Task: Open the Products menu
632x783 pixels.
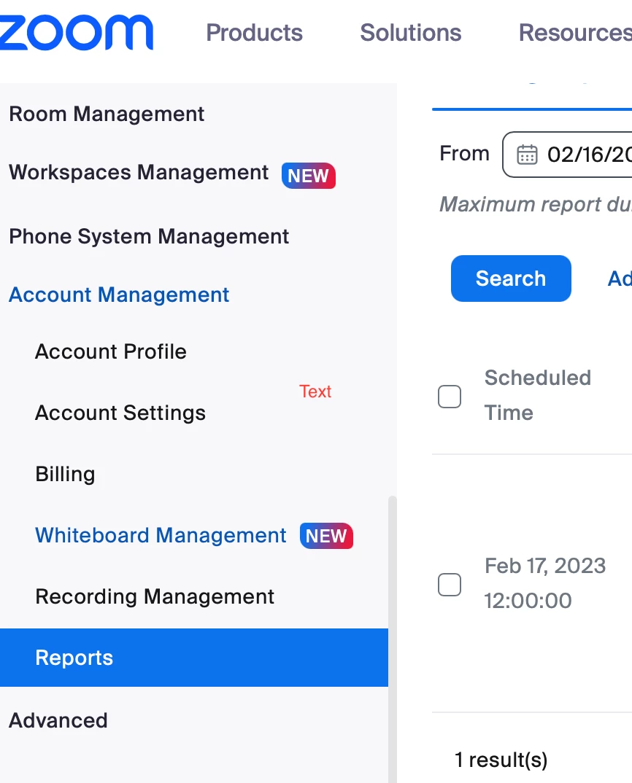Action: pos(254,33)
